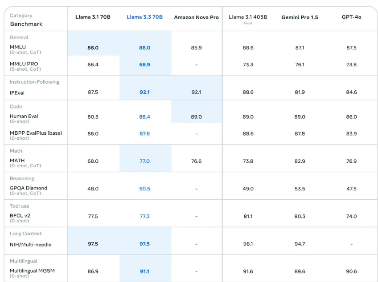Select the 97.5 NIH/Multi-needle score for Llama 3.3

(x=144, y=244)
